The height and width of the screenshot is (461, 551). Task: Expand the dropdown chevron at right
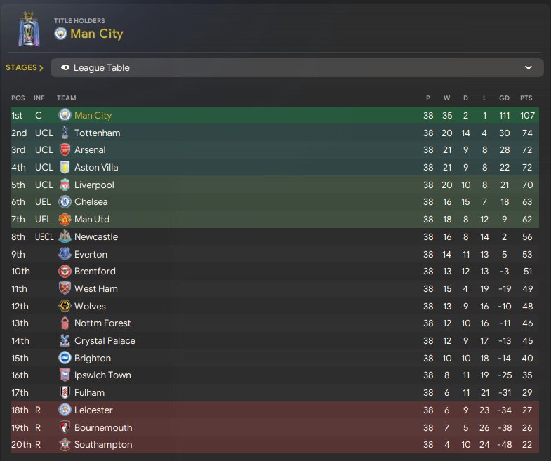click(x=529, y=68)
